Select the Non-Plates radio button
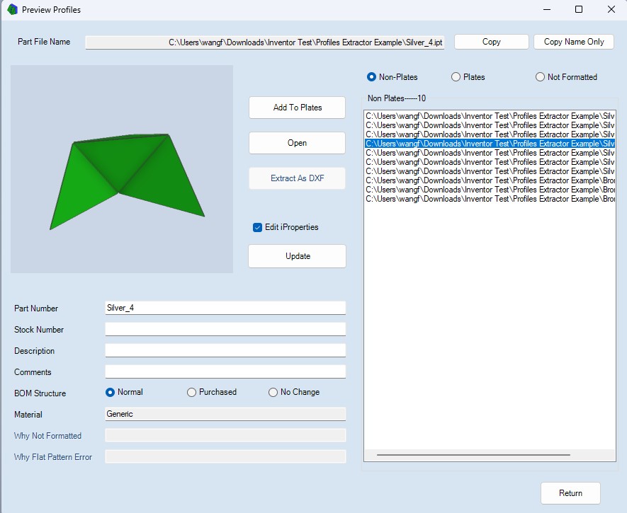The height and width of the screenshot is (513, 627). tap(392, 77)
